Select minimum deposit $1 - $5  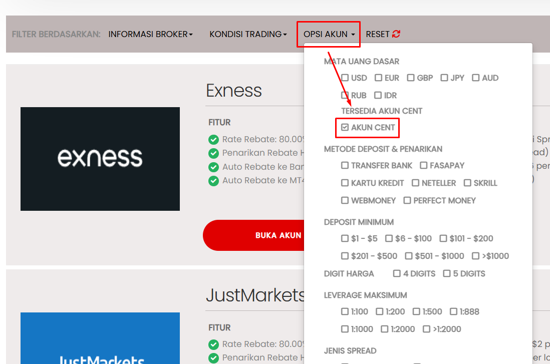(x=345, y=238)
